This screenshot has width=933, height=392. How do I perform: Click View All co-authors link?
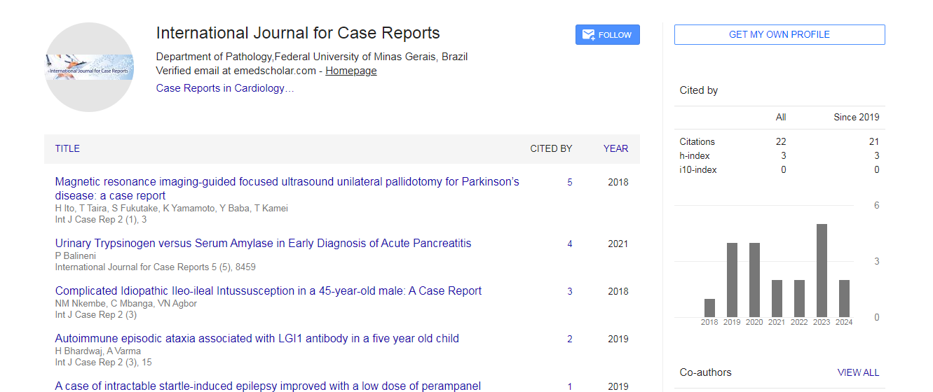858,373
